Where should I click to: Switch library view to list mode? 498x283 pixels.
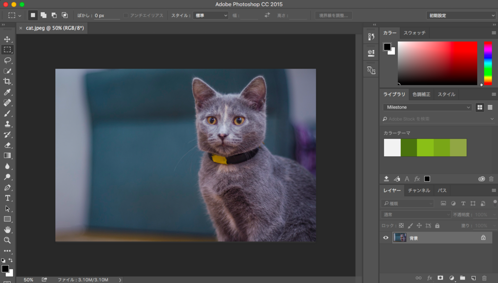(x=490, y=107)
